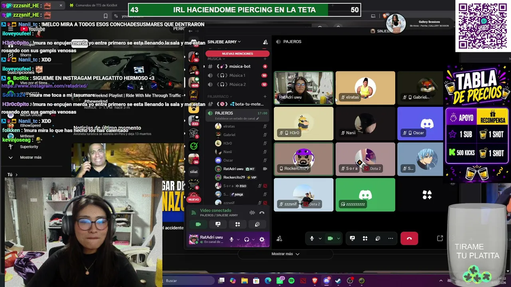The width and height of the screenshot is (511, 287).
Task: Open the siñal server in the server list
Action: (194, 172)
